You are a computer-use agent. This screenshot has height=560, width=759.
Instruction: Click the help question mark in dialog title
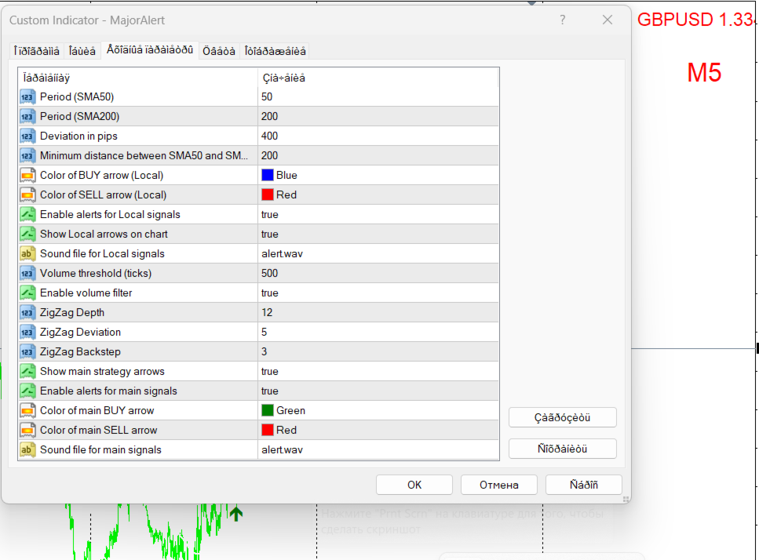(563, 20)
